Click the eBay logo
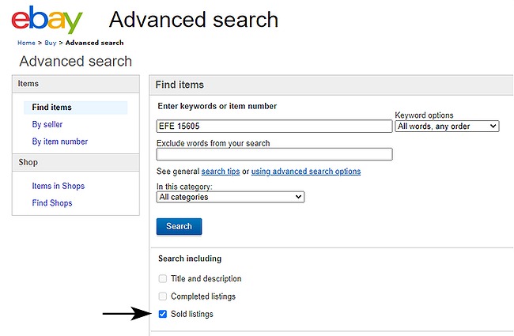The height and width of the screenshot is (336, 514). tap(47, 19)
